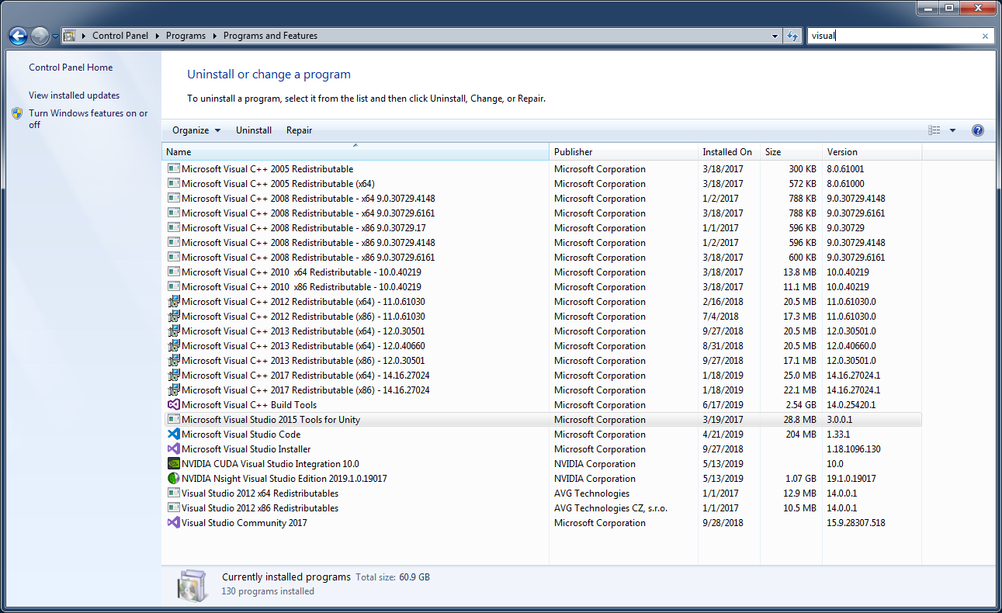Expand the address bar dropdown arrow
Screen dimensions: 1002x613
[774, 35]
